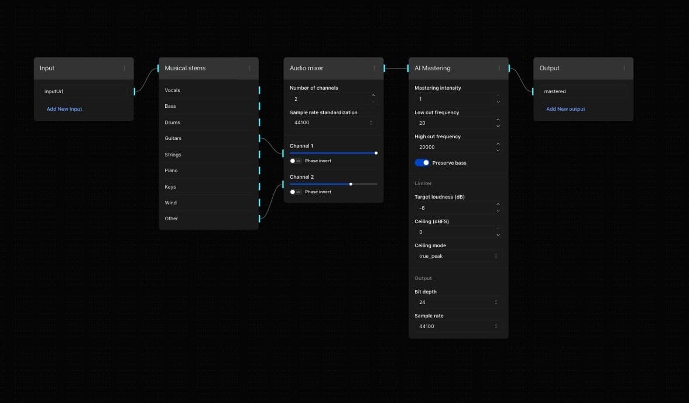This screenshot has height=403, width=689.
Task: Click the Vocals stem output port
Action: pyautogui.click(x=259, y=90)
